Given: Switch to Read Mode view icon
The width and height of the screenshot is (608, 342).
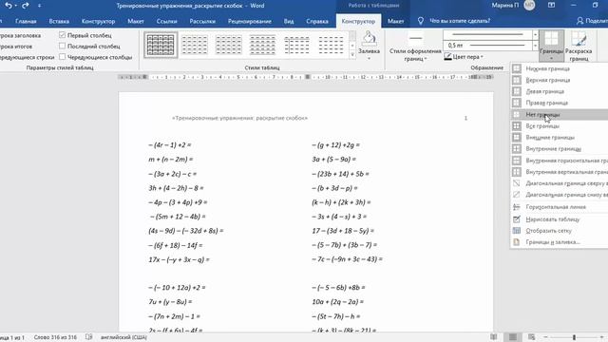Looking at the screenshot, I should 493,337.
